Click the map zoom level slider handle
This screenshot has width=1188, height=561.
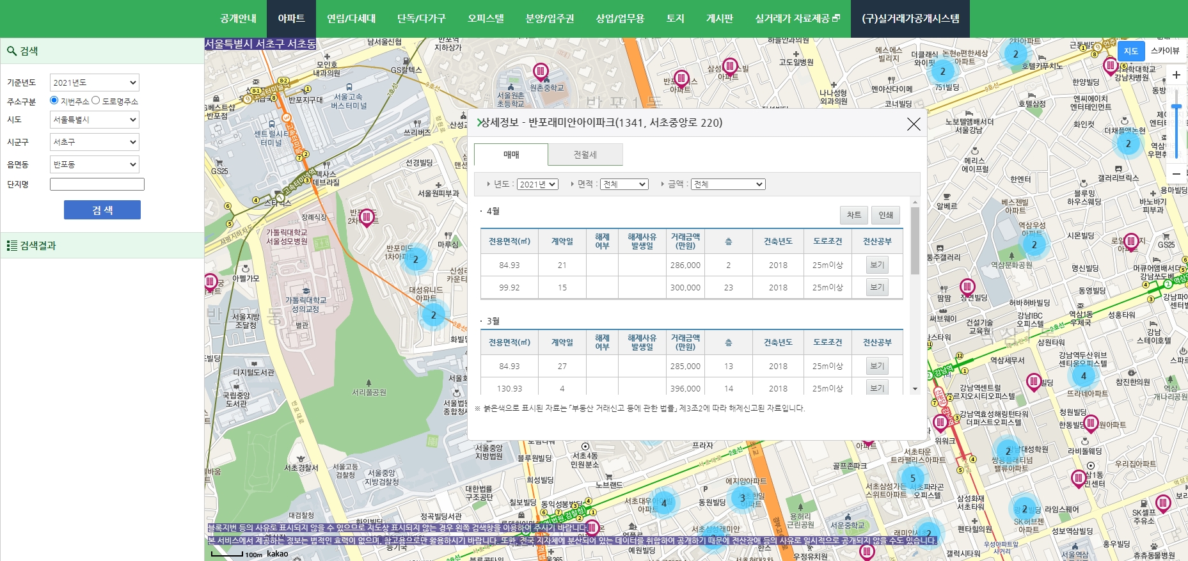pos(1176,107)
